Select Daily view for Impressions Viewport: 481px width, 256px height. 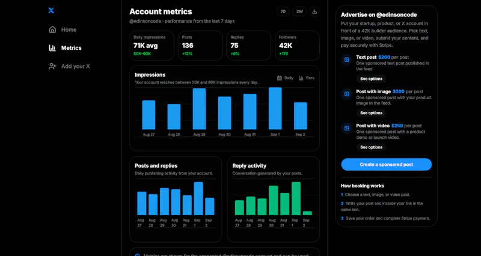click(285, 78)
